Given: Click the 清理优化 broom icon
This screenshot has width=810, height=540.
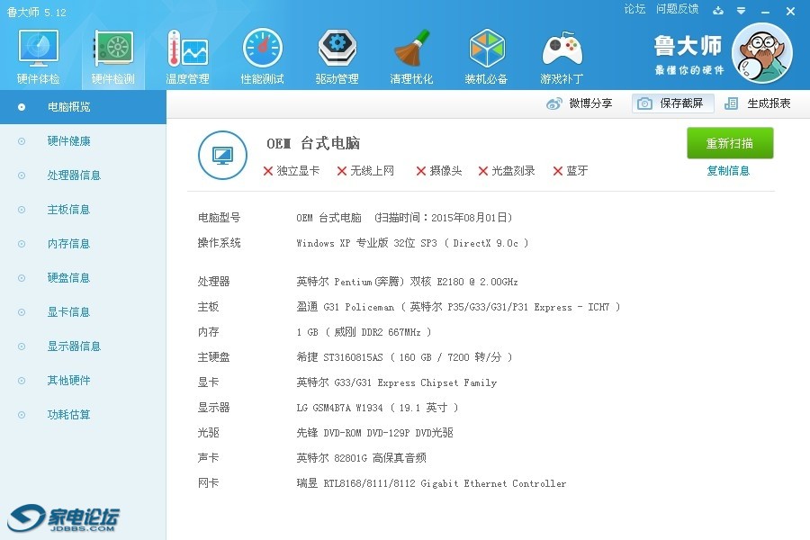Looking at the screenshot, I should click(411, 56).
